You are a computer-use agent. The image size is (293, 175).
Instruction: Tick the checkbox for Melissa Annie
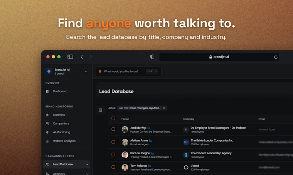pos(113,142)
